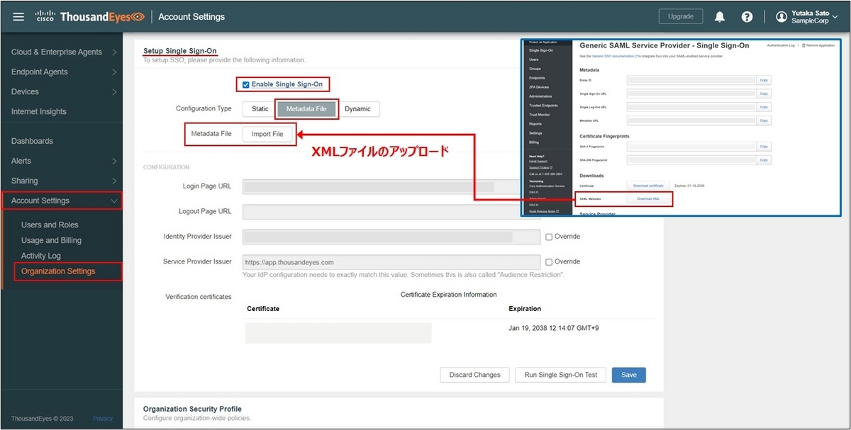Open the notifications bell
The image size is (851, 430).
click(720, 16)
